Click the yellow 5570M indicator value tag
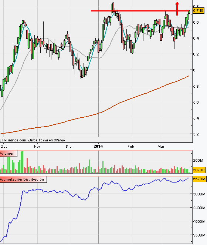The height and width of the screenshot is (245, 207). [199, 179]
